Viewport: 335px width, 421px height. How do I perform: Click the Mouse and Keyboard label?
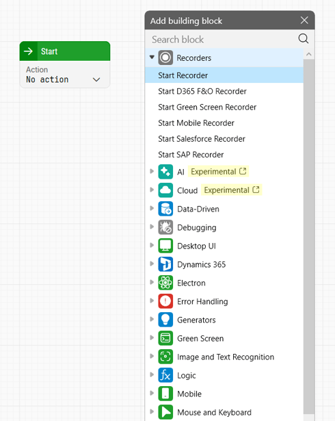[x=214, y=413]
